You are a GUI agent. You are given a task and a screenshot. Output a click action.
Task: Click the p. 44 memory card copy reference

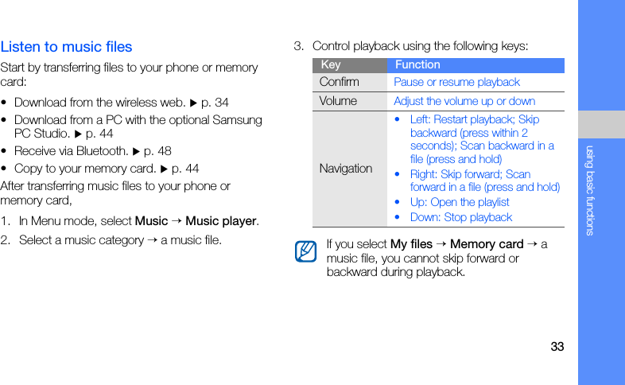tap(185, 169)
